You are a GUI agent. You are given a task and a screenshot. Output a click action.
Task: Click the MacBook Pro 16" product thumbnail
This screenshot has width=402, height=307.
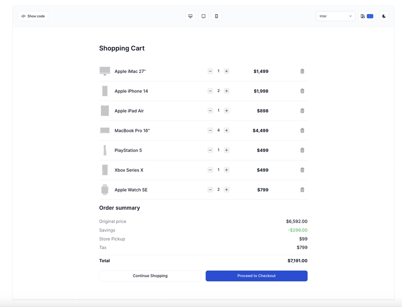coord(105,130)
